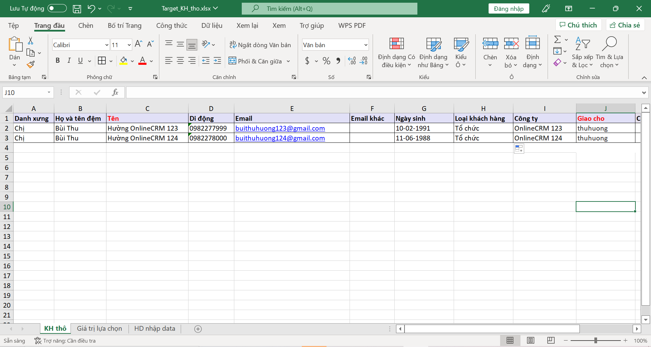Apply comma style number format
Viewport: 651px width, 347px height.
pyautogui.click(x=338, y=61)
